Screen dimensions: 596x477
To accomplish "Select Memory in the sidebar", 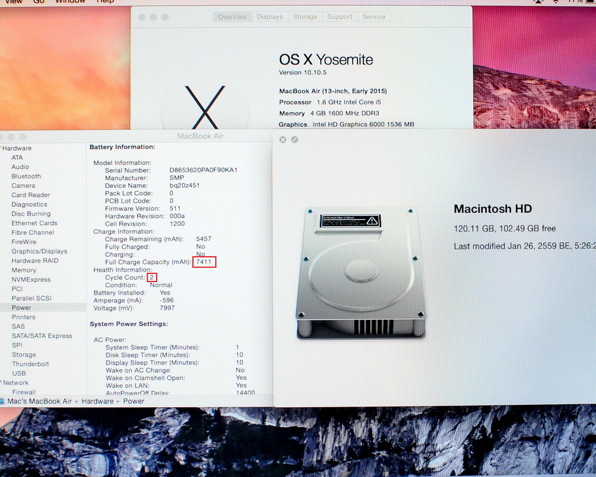I will [x=24, y=270].
